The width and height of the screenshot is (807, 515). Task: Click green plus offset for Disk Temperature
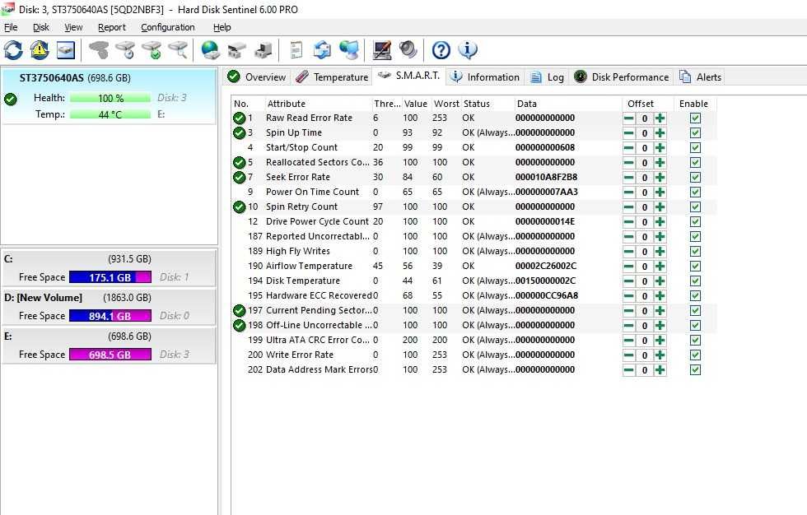tap(660, 281)
